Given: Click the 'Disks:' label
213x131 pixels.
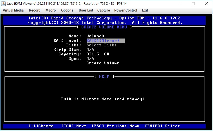Looking at the screenshot, I should [74, 45].
